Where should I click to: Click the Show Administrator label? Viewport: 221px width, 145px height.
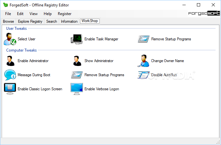point(99,61)
